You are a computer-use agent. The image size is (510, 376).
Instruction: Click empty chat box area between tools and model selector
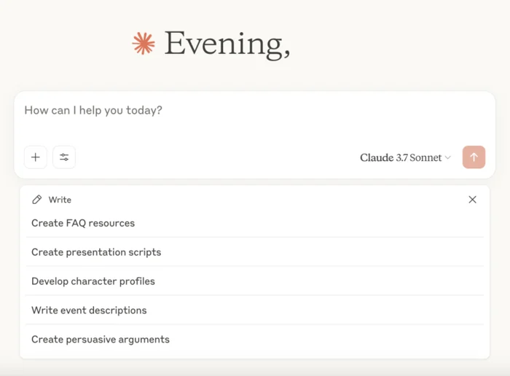click(216, 157)
